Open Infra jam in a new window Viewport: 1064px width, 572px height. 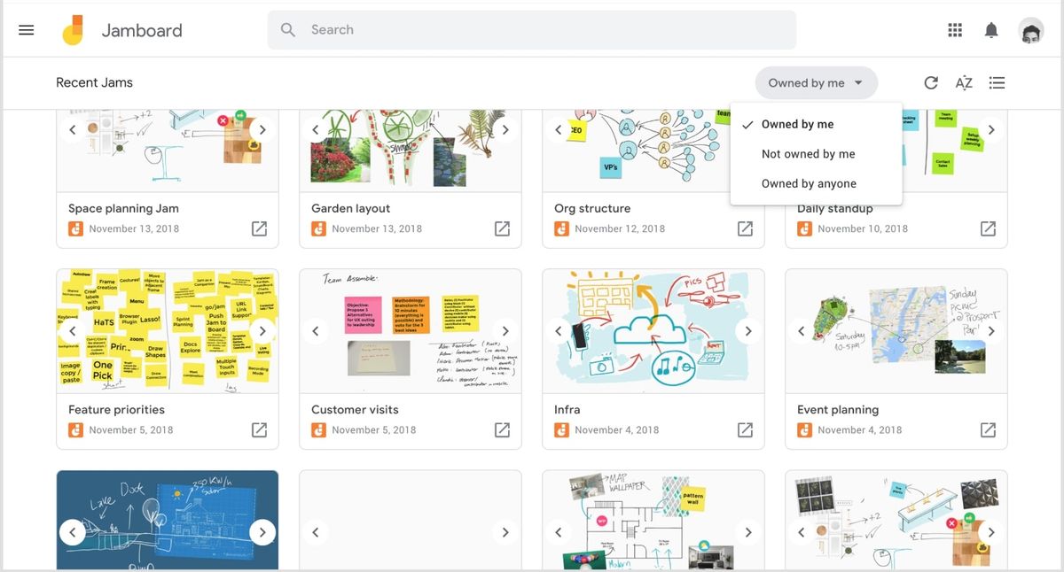745,429
